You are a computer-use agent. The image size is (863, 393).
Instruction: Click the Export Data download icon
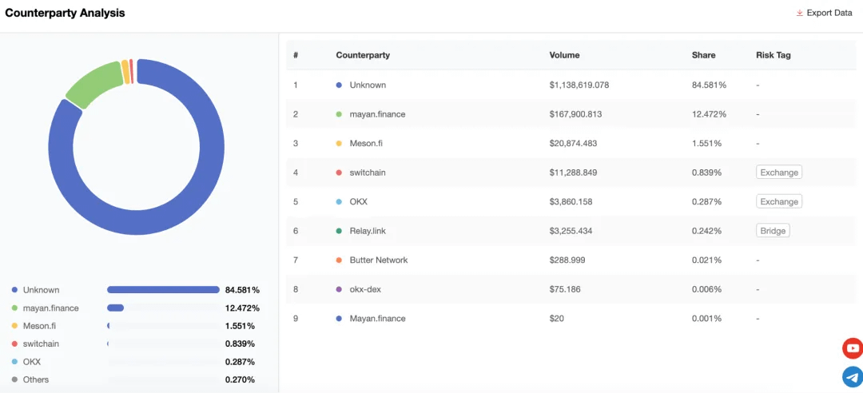click(x=800, y=13)
